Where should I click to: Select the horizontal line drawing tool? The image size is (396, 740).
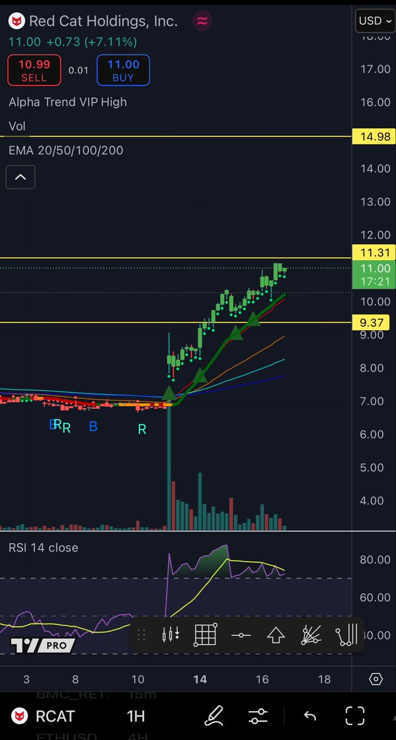(241, 635)
